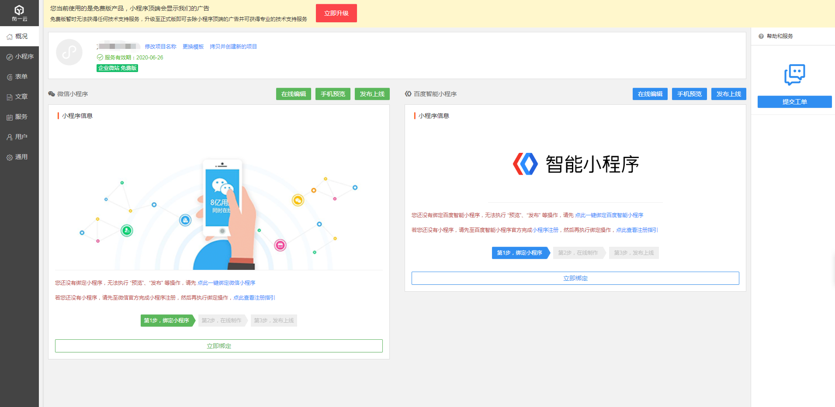Open the 服务 sidebar menu item

[x=19, y=117]
